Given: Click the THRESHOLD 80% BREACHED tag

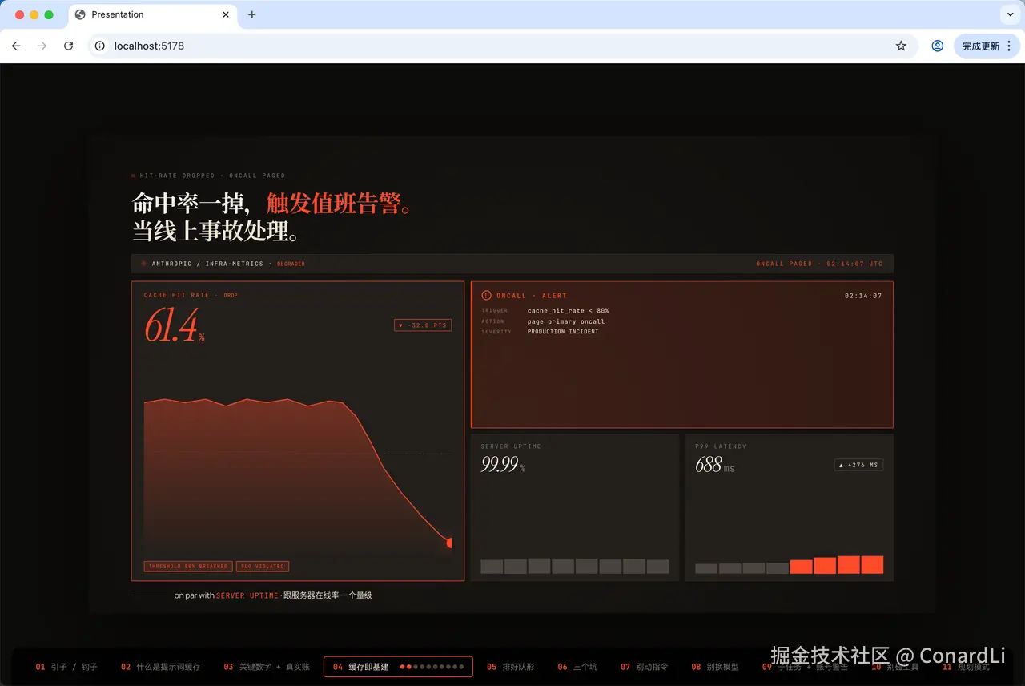Looking at the screenshot, I should (x=188, y=567).
